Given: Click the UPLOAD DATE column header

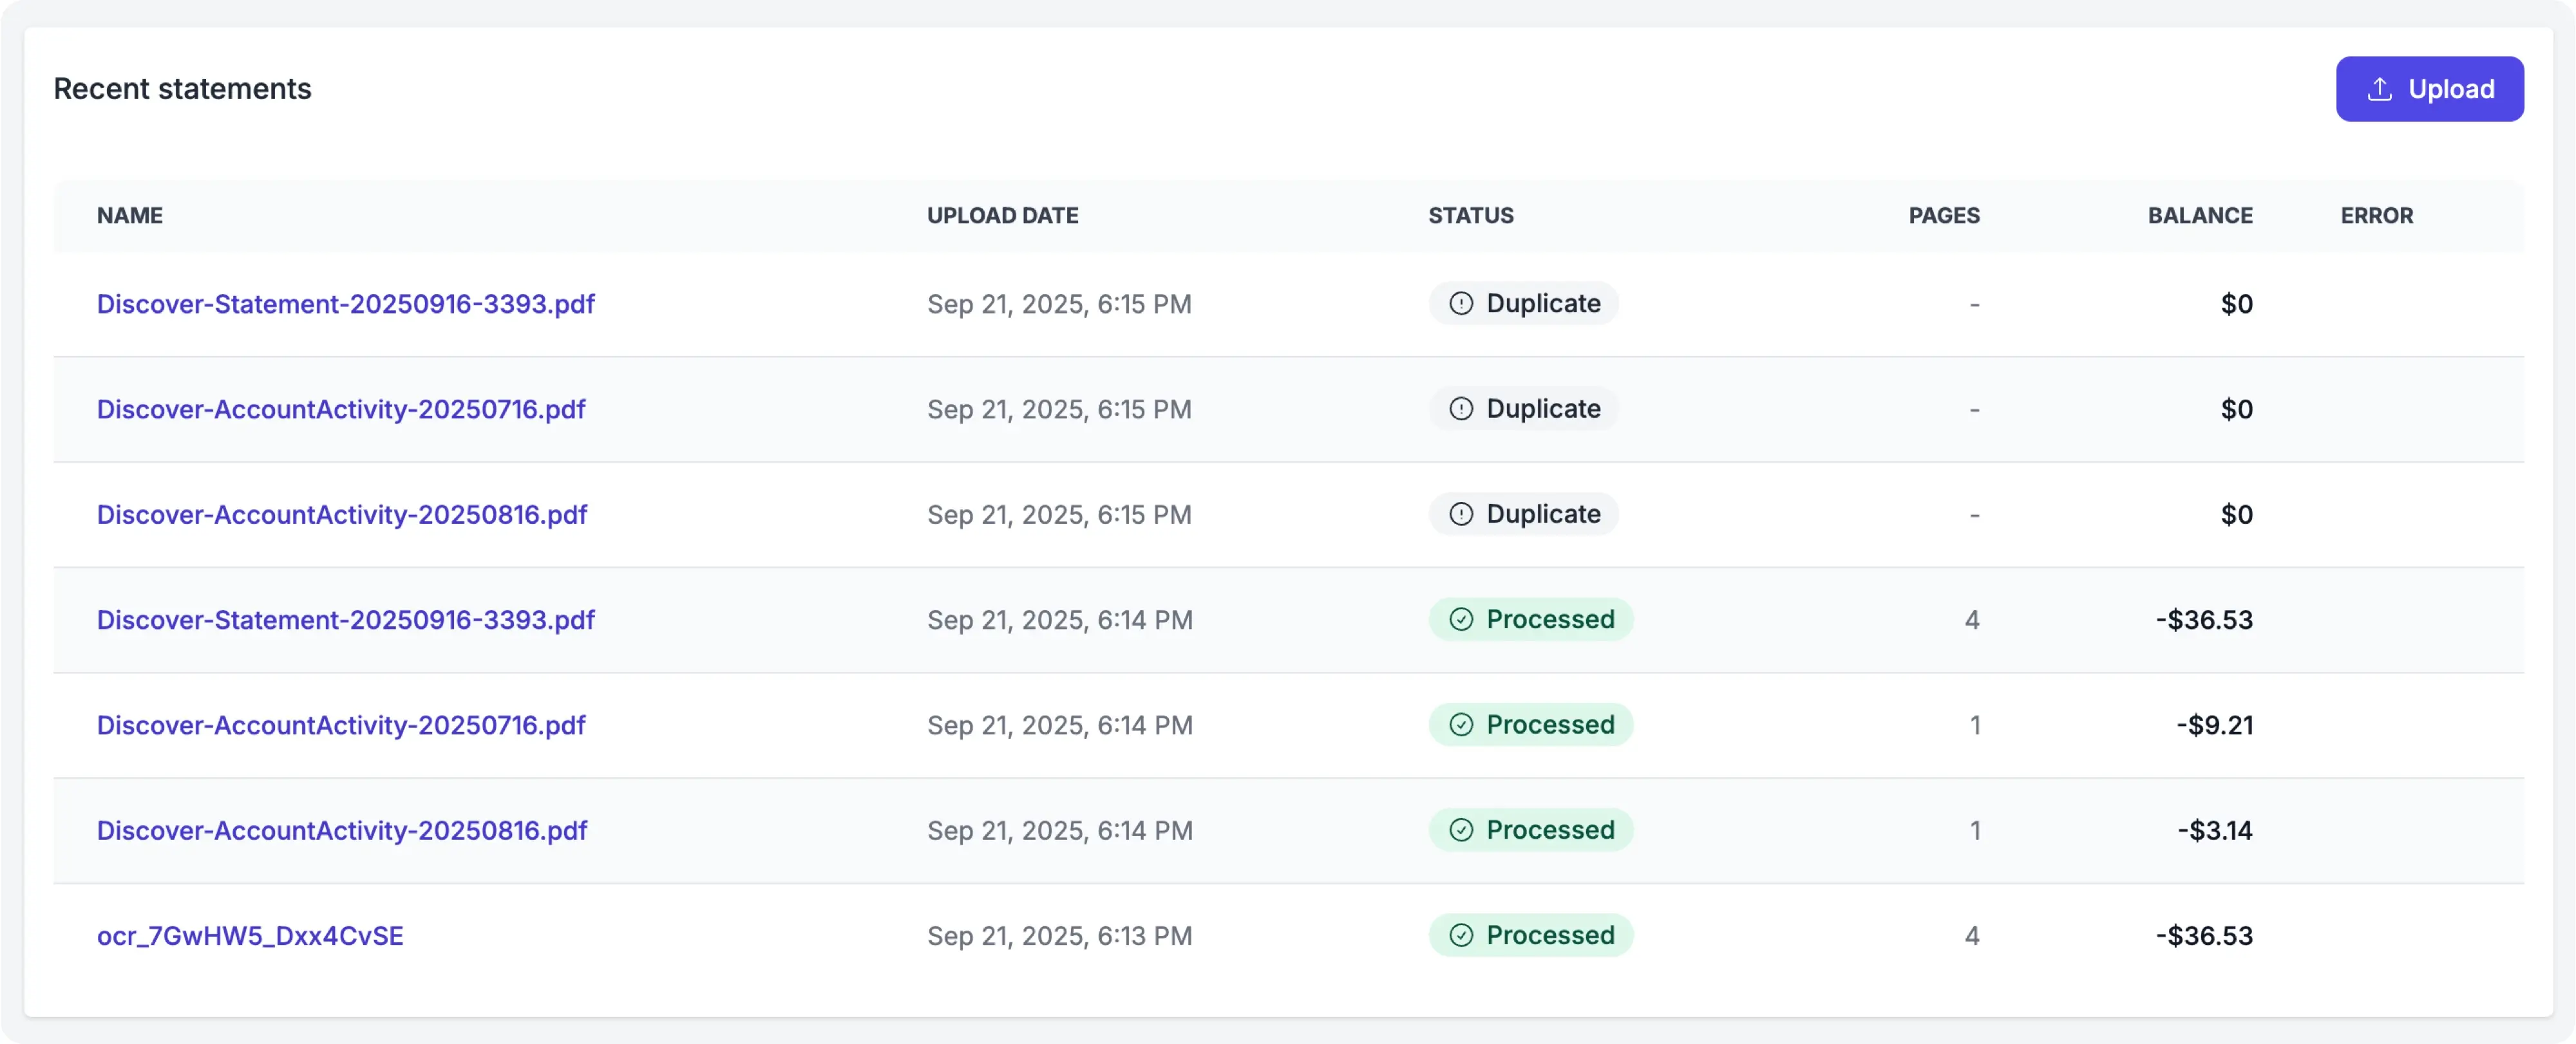Looking at the screenshot, I should click(1002, 216).
